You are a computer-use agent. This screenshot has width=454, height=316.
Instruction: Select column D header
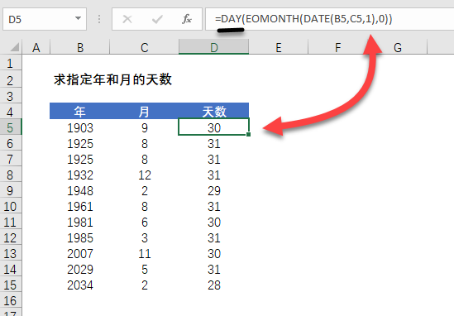[213, 47]
